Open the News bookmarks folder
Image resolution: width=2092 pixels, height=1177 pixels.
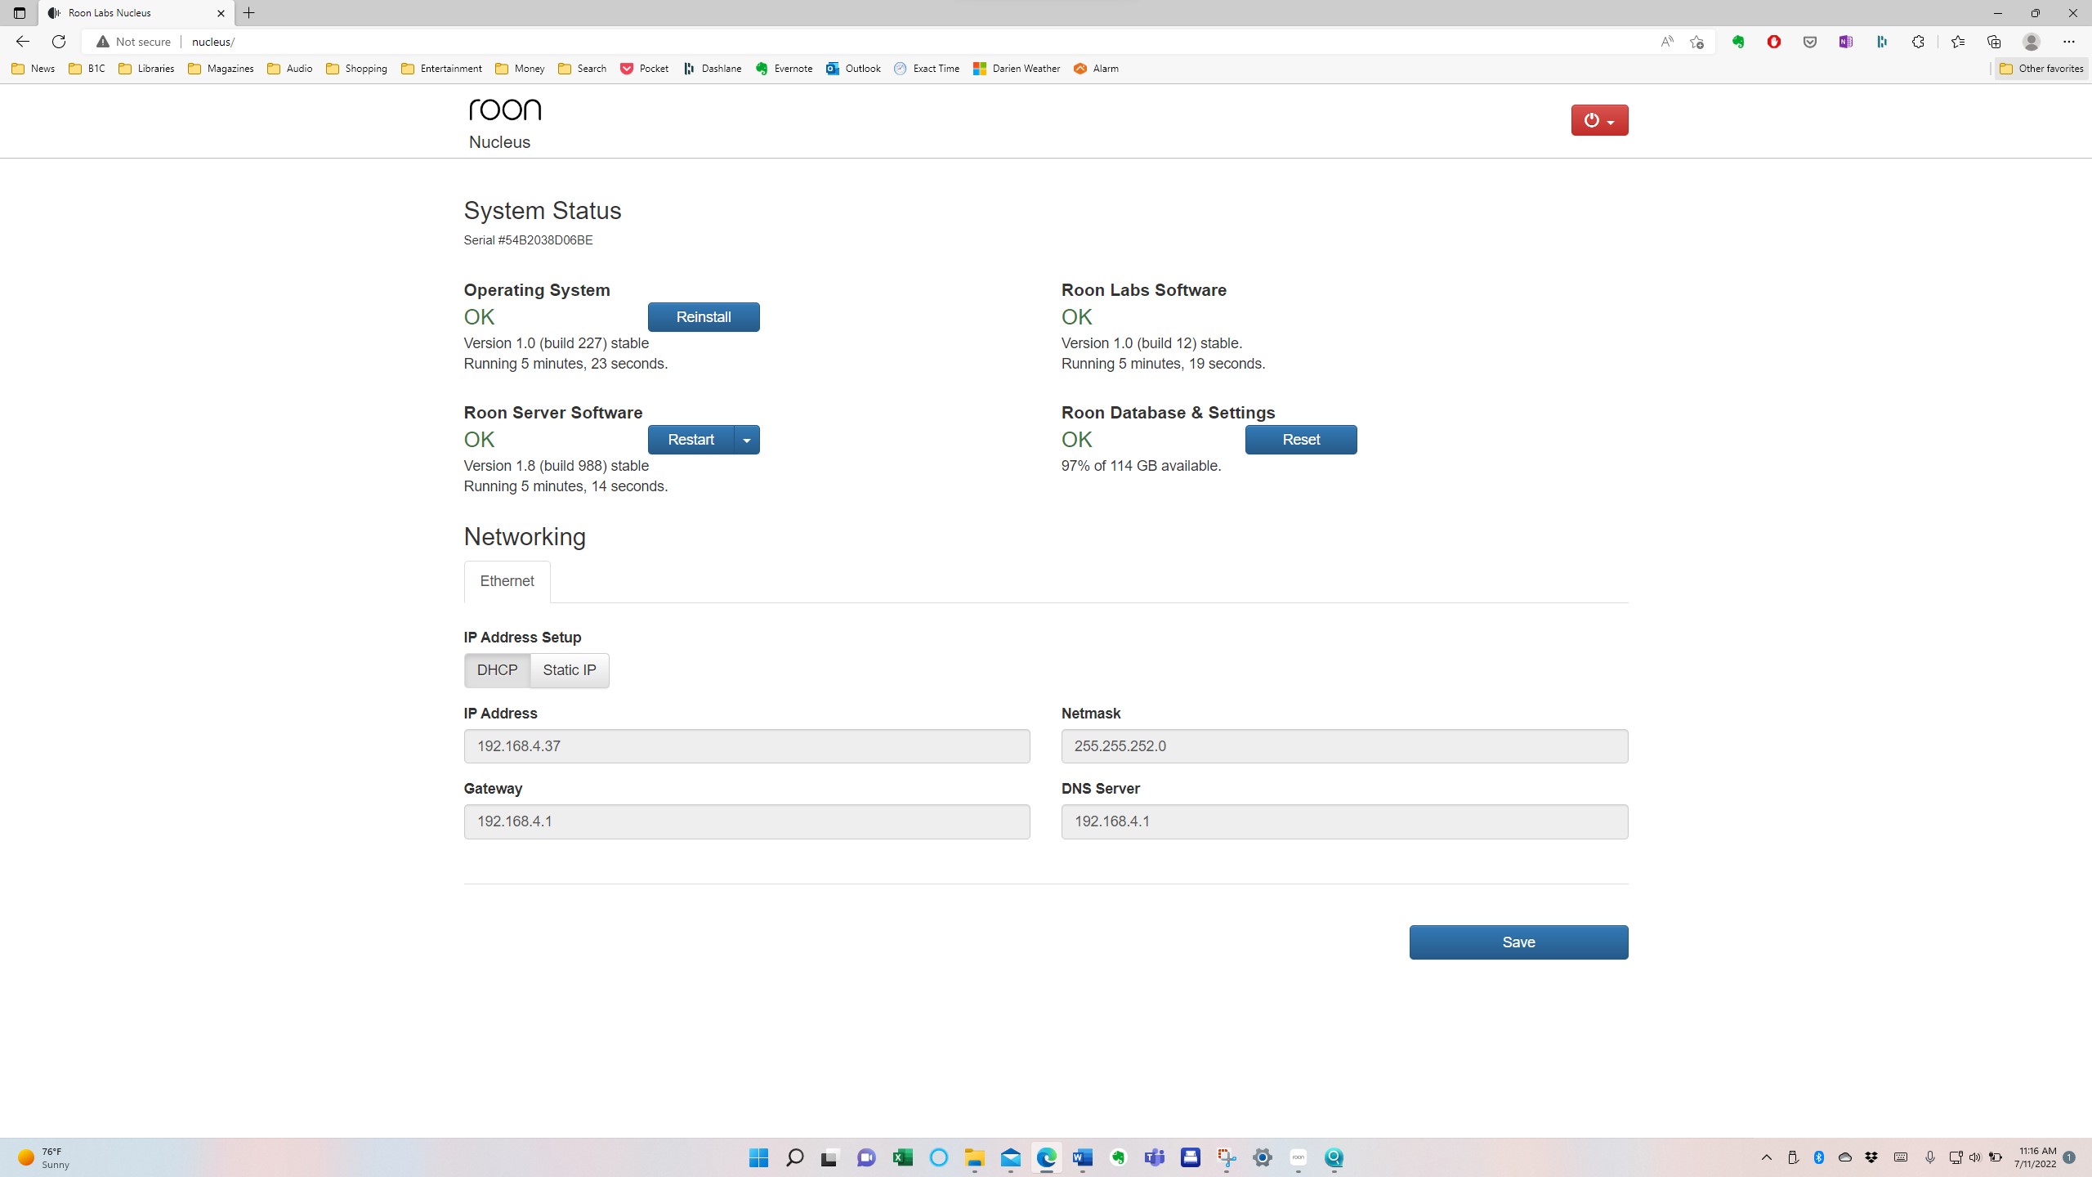click(34, 69)
